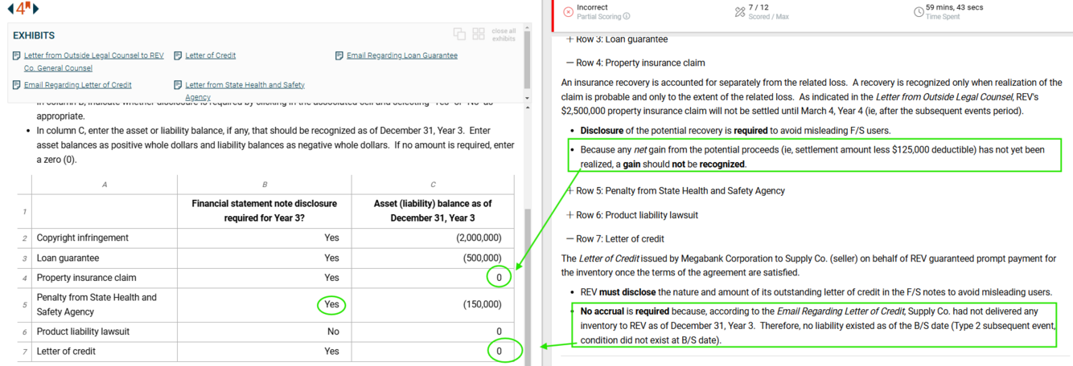This screenshot has height=366, width=1073.
Task: Click the Scored / Max pencil-ruler icon
Action: tap(740, 11)
